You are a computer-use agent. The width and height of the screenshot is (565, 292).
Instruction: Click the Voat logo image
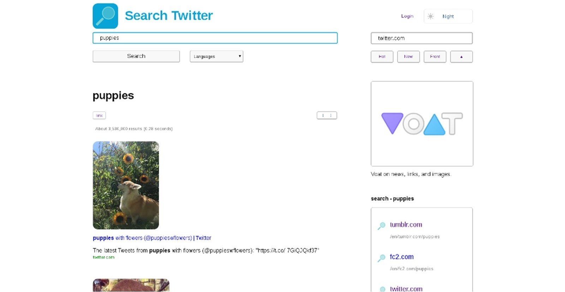click(422, 124)
